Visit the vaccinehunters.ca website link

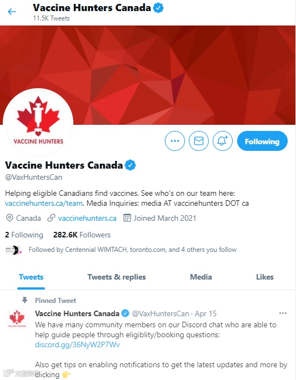pos(87,218)
